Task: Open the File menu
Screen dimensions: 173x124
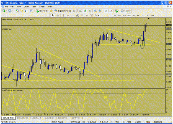Action: pyautogui.click(x=6, y=7)
